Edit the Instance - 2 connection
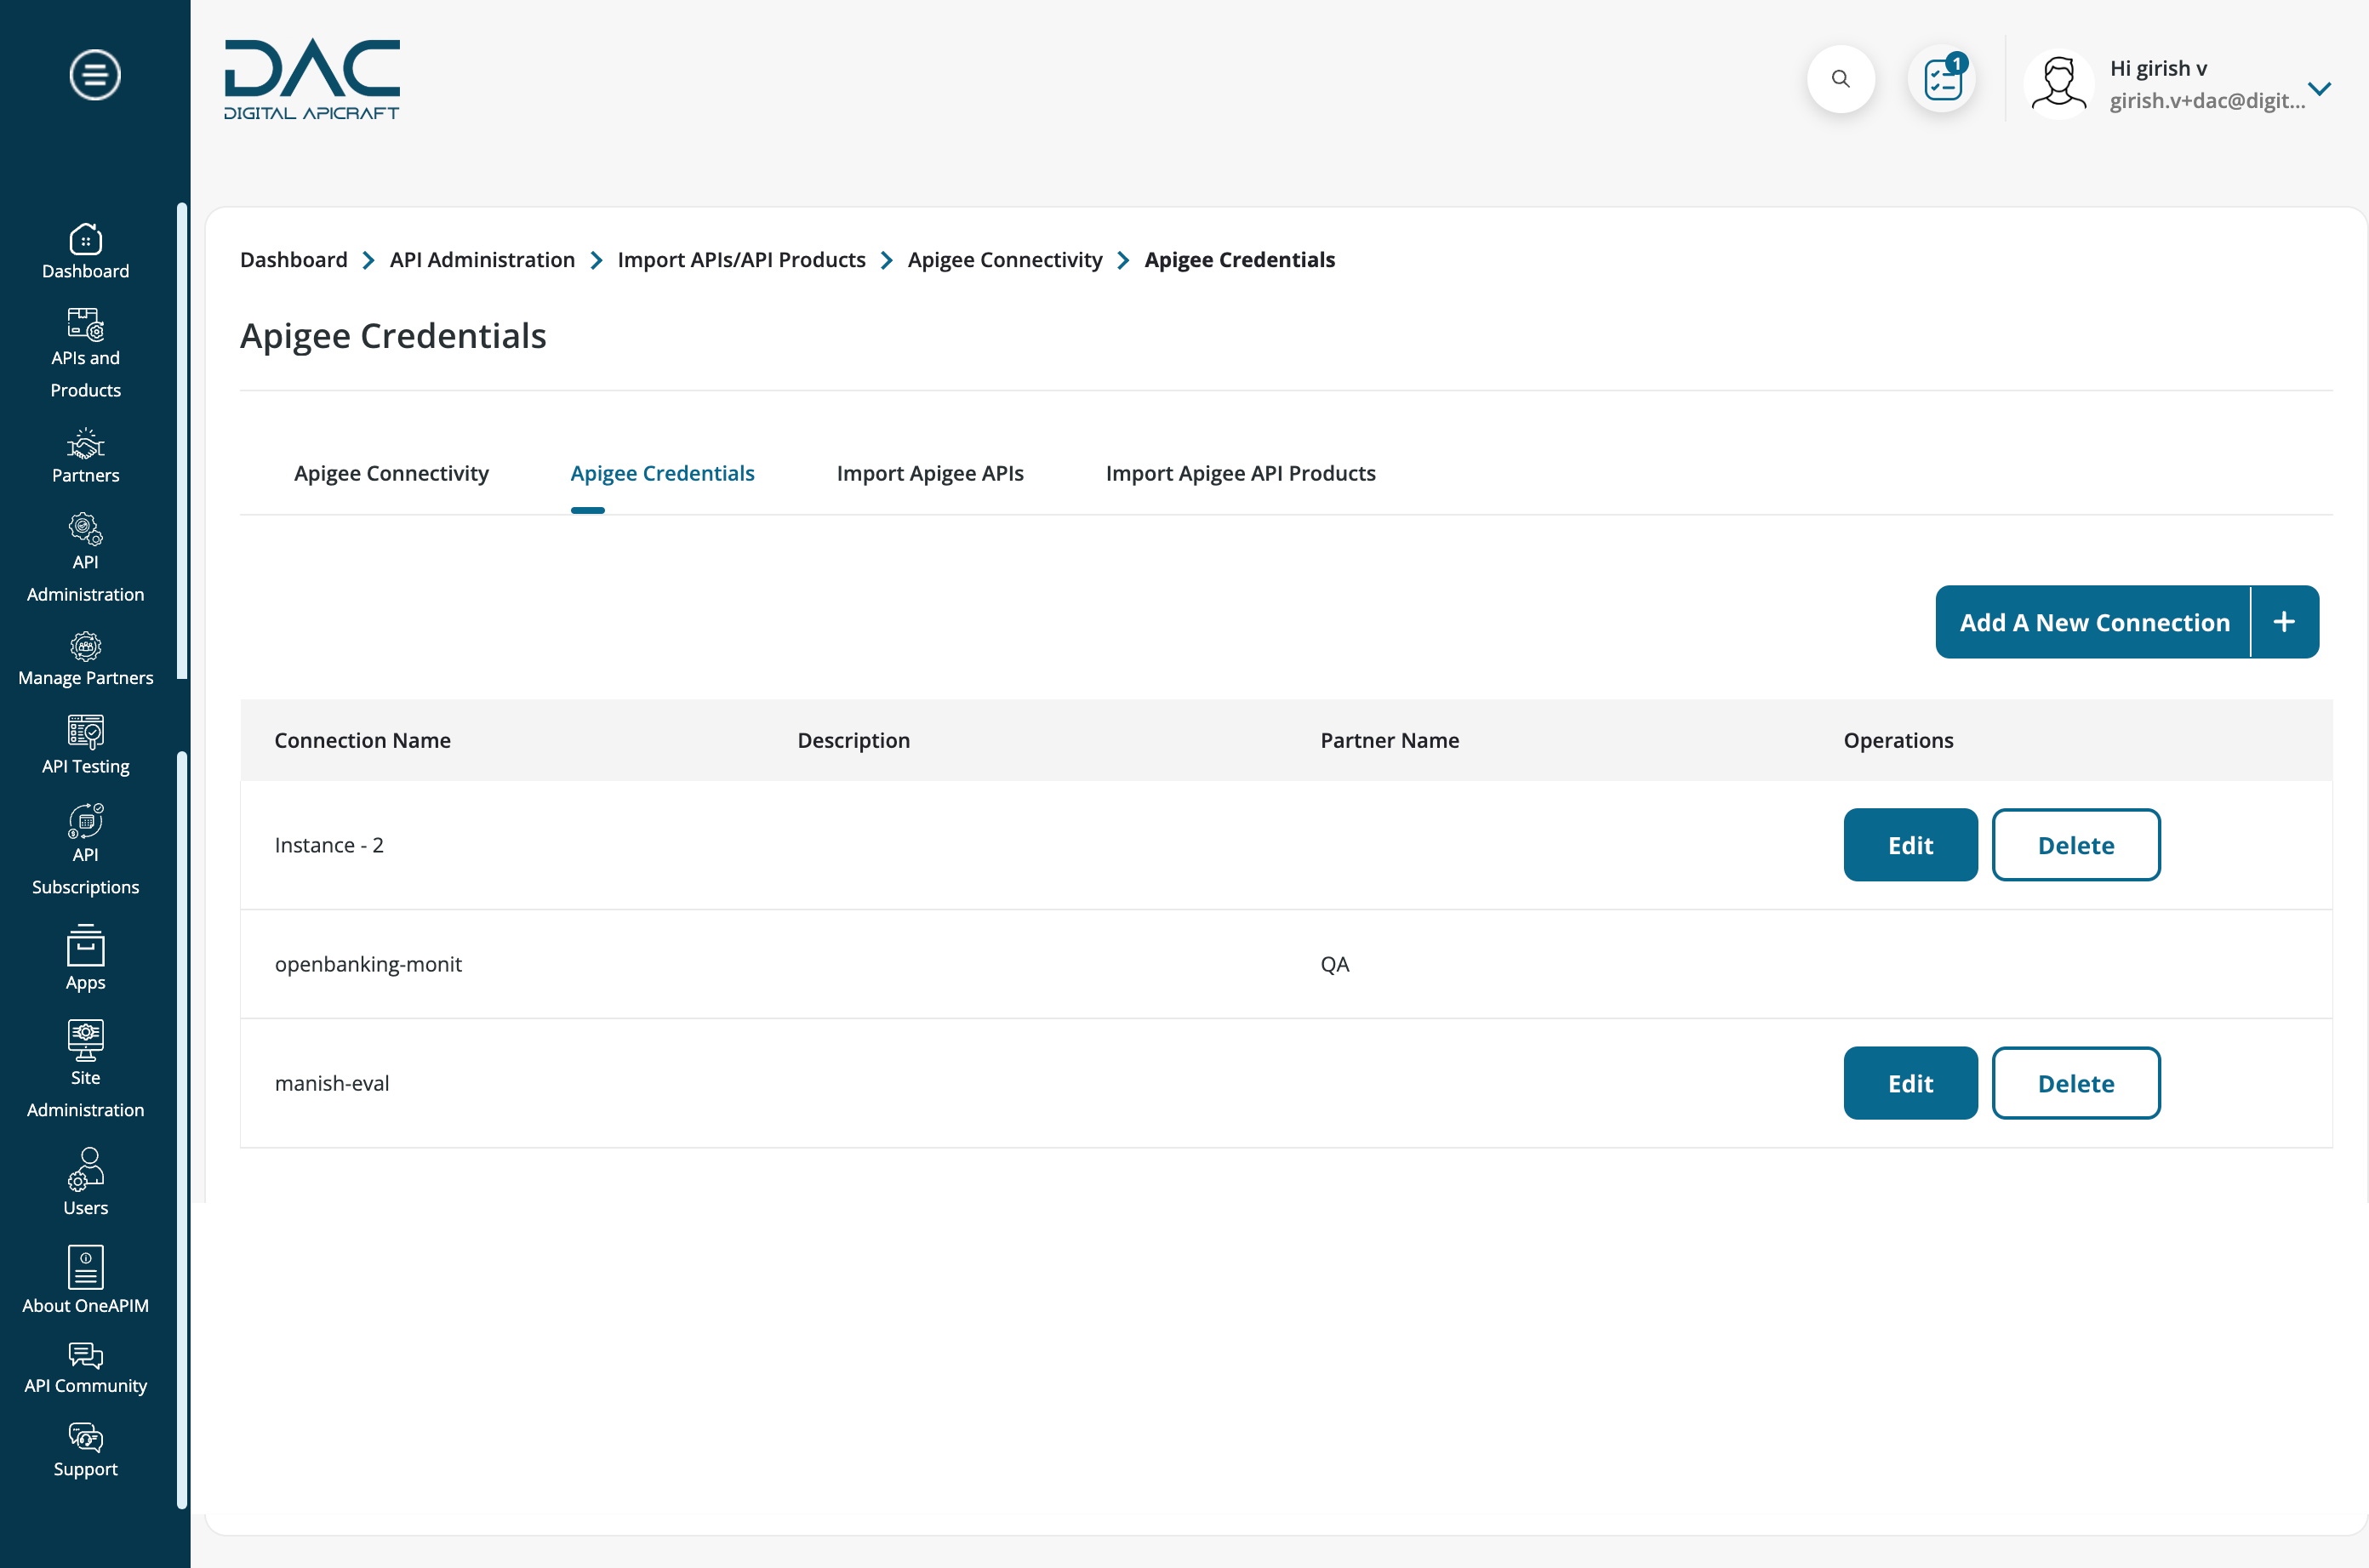Image resolution: width=2369 pixels, height=1568 pixels. tap(1910, 845)
